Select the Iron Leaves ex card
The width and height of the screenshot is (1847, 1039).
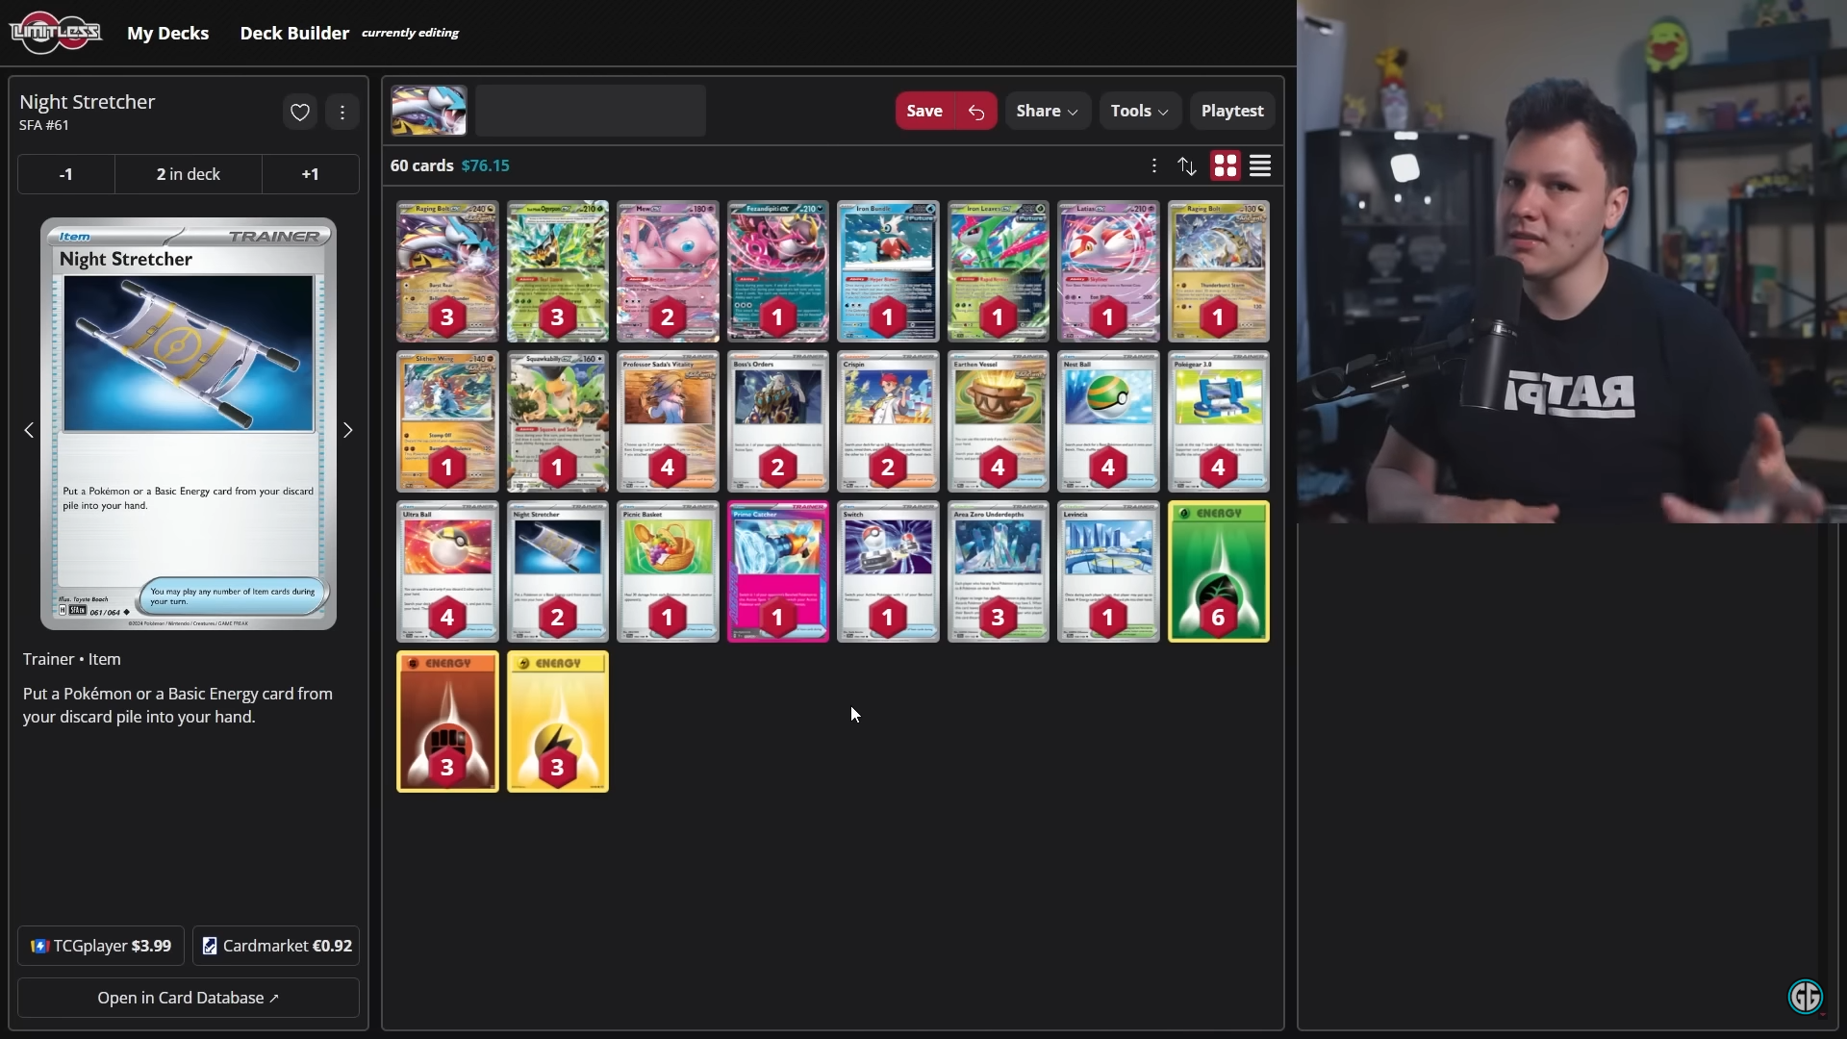[999, 271]
